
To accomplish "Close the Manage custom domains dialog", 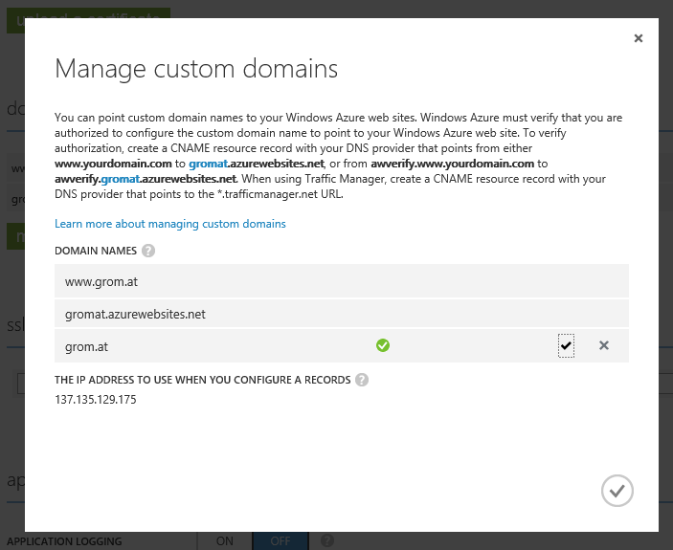I will point(639,39).
